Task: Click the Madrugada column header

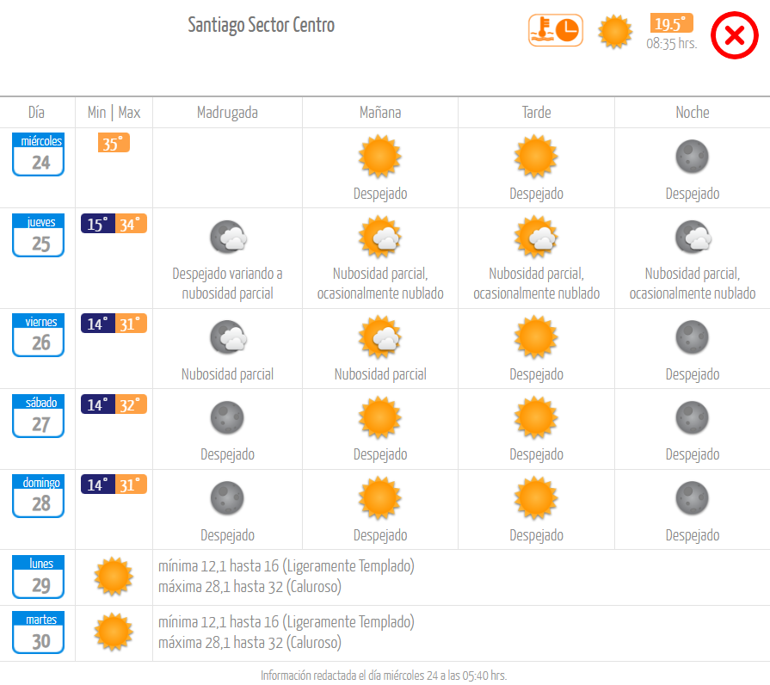Action: (x=227, y=113)
